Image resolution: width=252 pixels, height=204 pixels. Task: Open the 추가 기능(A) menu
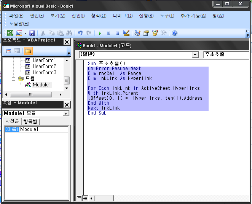point(193,16)
